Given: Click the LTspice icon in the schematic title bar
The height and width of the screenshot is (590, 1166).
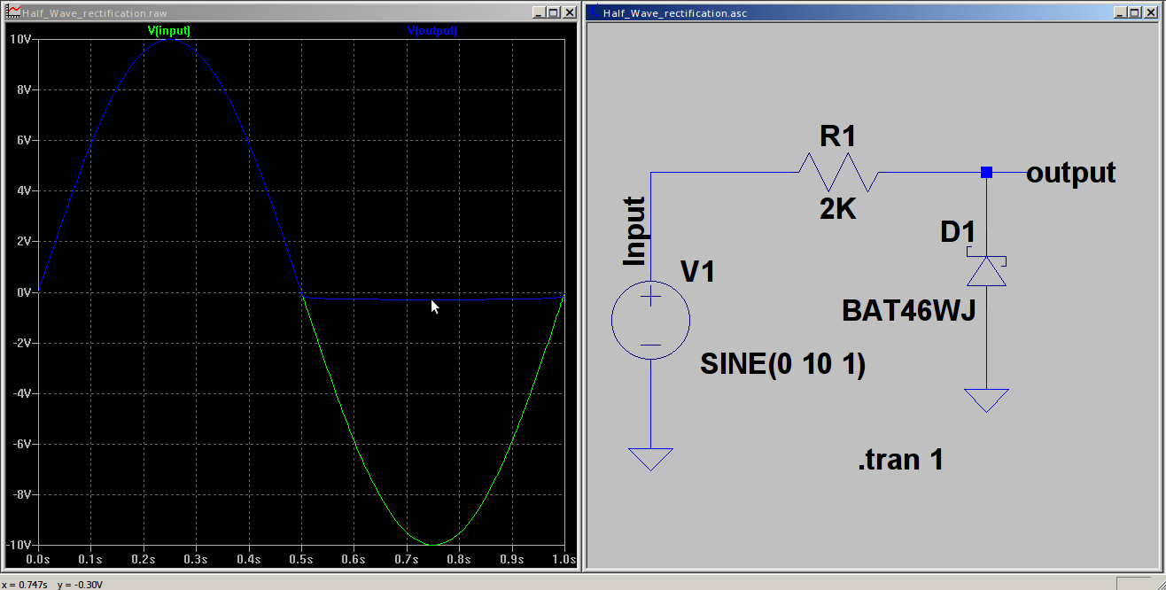Looking at the screenshot, I should tap(592, 12).
